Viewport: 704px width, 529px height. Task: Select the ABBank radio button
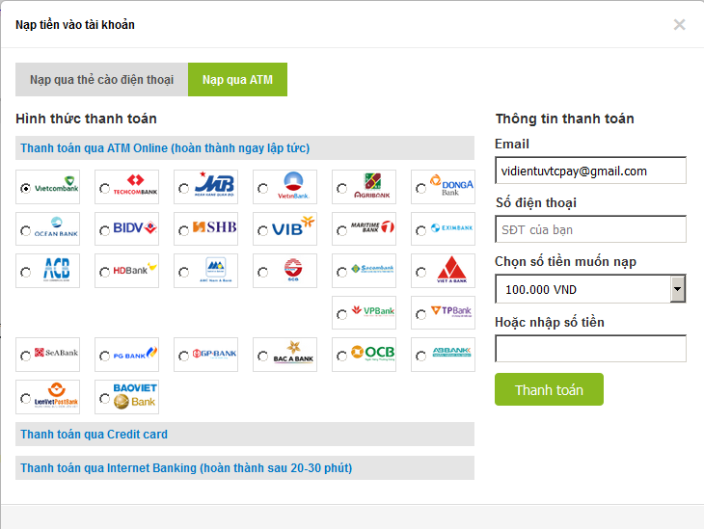[420, 356]
